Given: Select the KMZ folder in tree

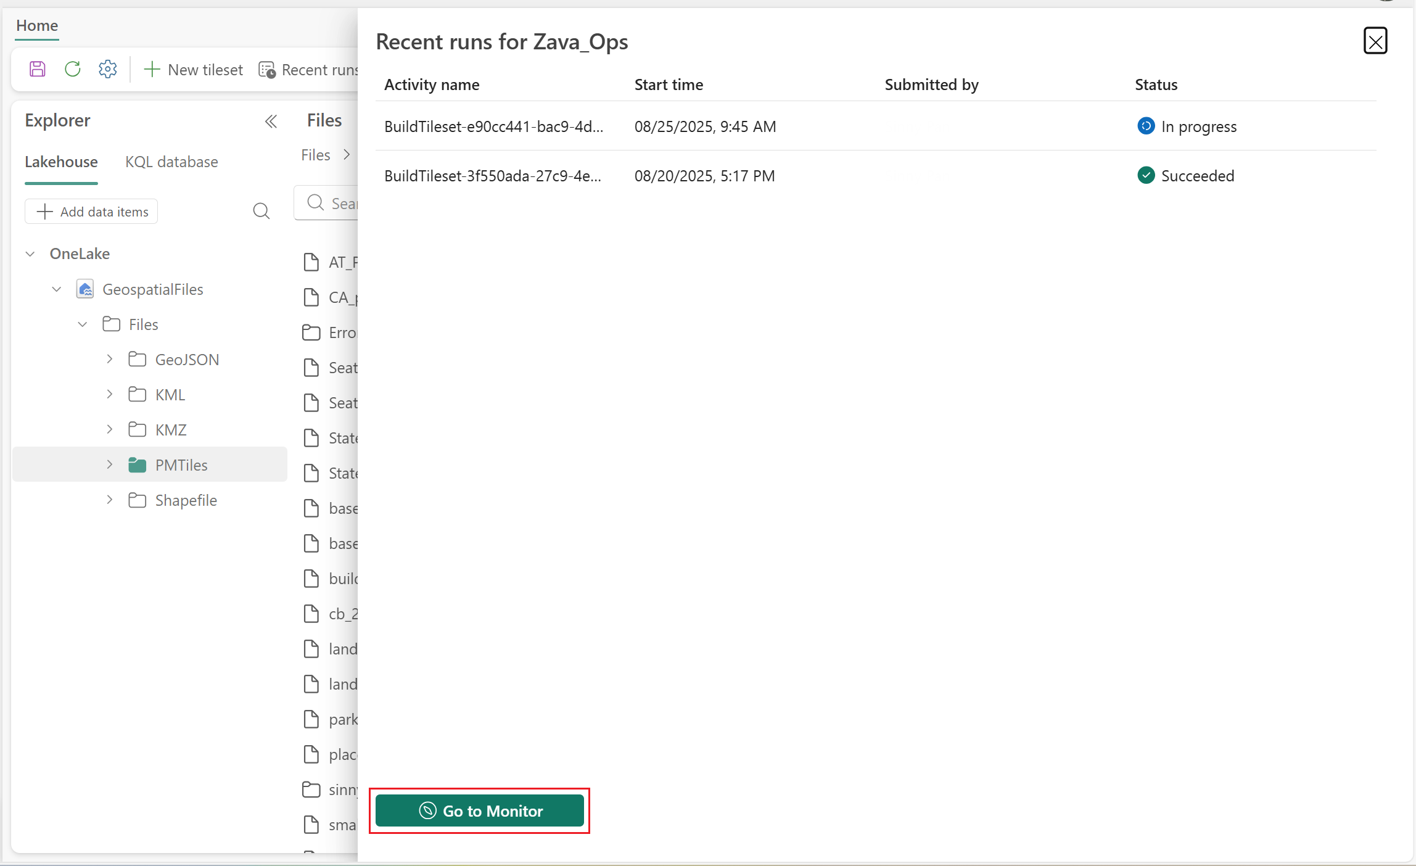Looking at the screenshot, I should click(171, 430).
